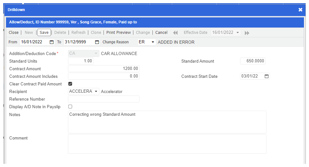Image resolution: width=309 pixels, height=167 pixels.
Task: Click the Cancel button
Action: point(161,33)
